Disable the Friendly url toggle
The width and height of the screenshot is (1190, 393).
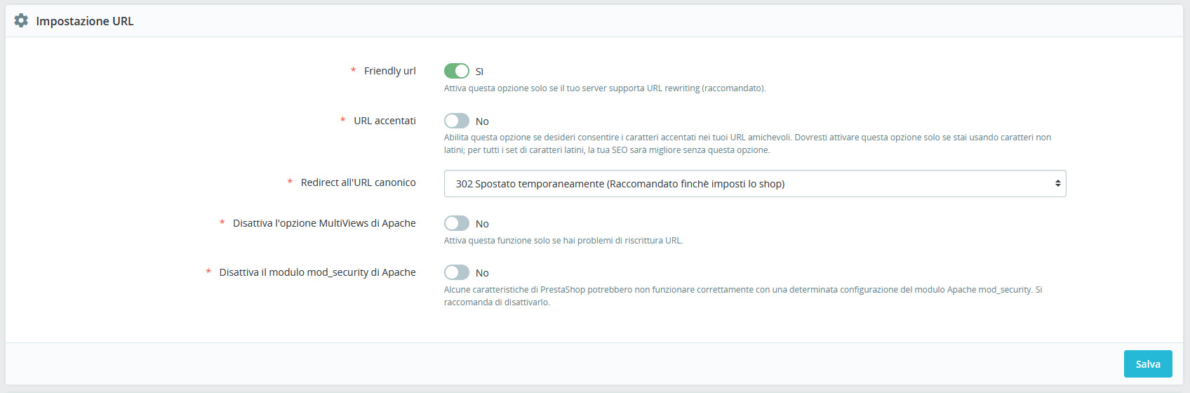pyautogui.click(x=457, y=71)
